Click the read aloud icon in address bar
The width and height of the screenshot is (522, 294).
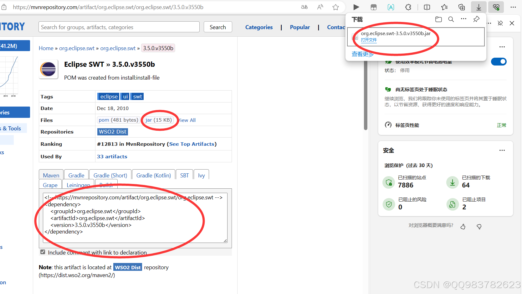[320, 7]
